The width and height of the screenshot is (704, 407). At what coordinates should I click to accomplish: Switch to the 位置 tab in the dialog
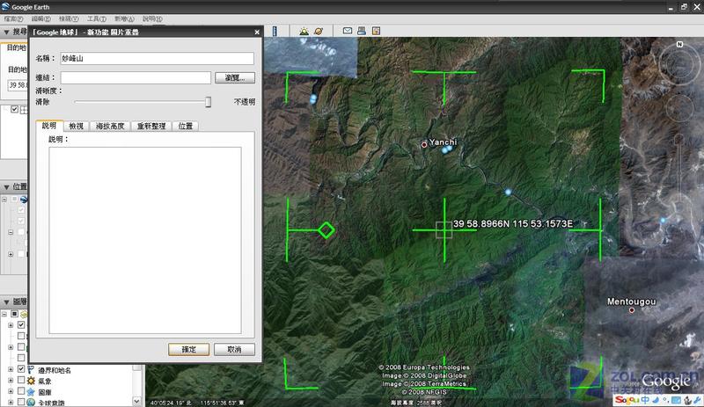pos(186,126)
